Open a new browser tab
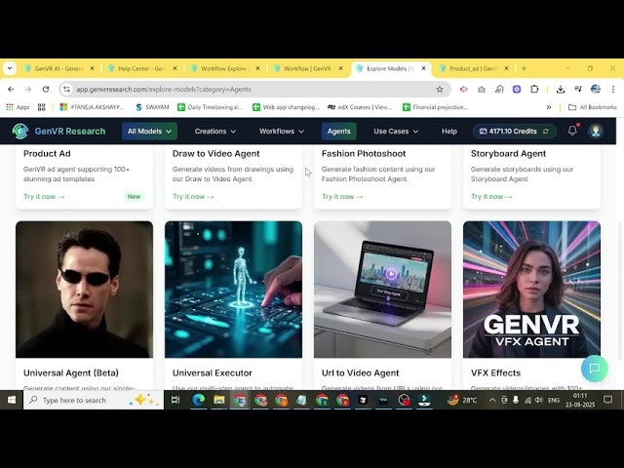Image resolution: width=624 pixels, height=468 pixels. coord(524,68)
